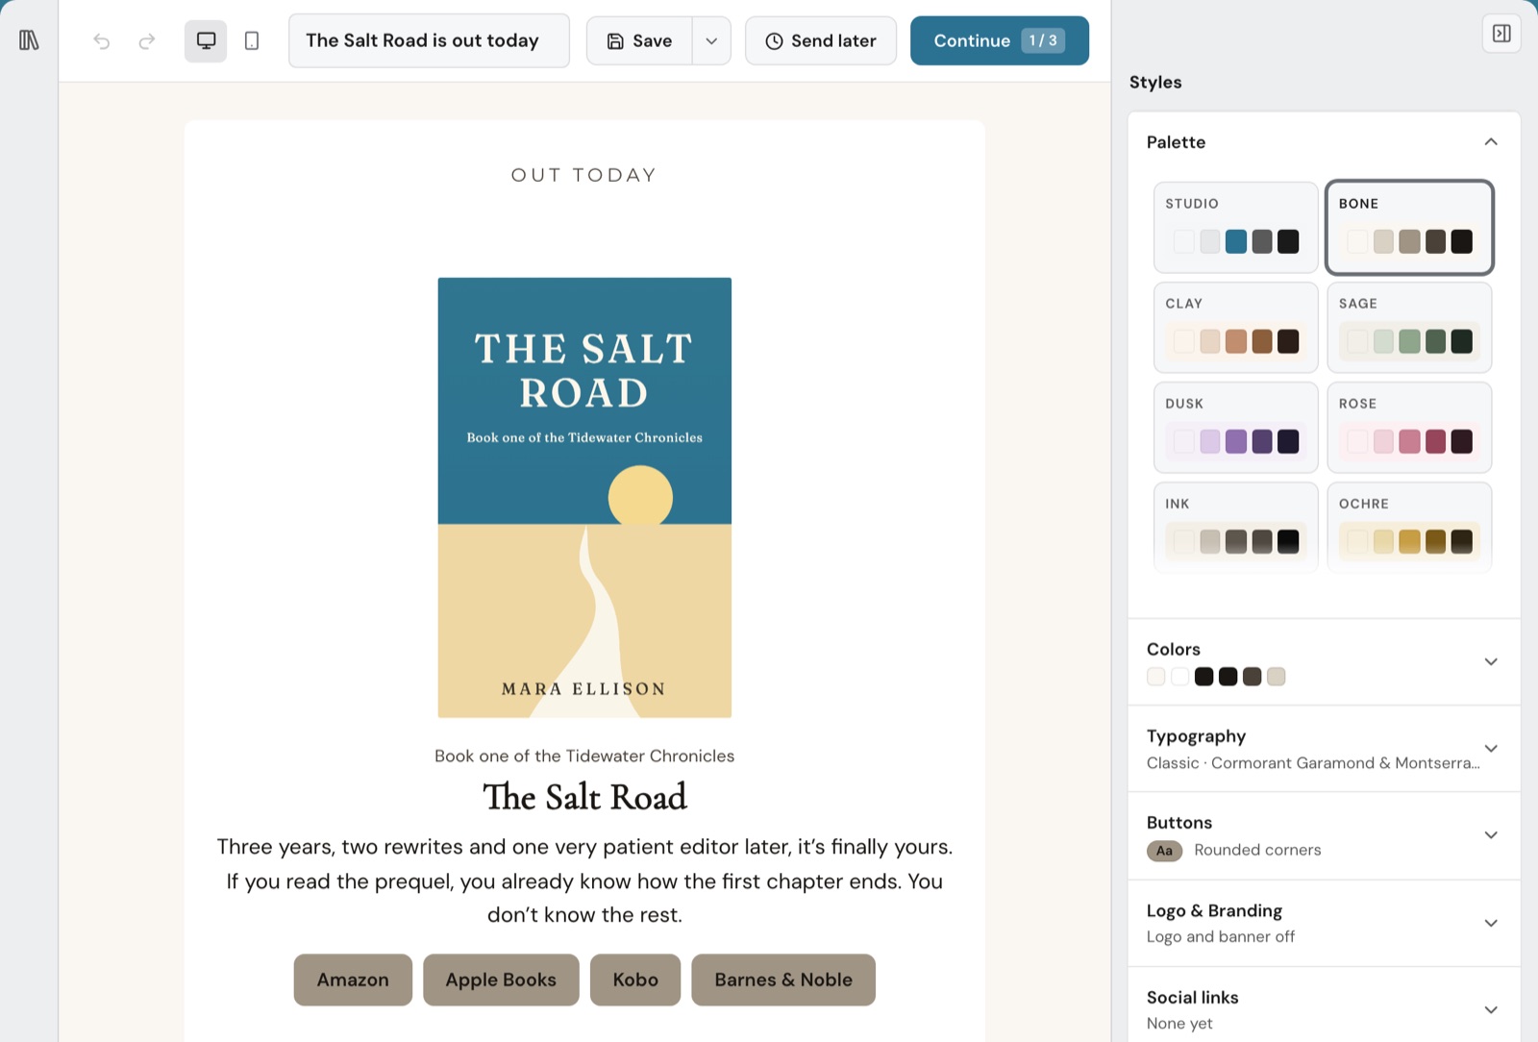Select the Ochre palette

click(x=1409, y=528)
